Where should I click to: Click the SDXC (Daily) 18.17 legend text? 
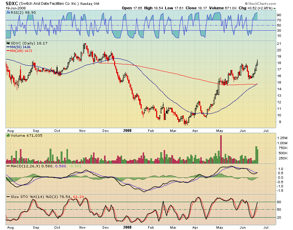coord(29,43)
